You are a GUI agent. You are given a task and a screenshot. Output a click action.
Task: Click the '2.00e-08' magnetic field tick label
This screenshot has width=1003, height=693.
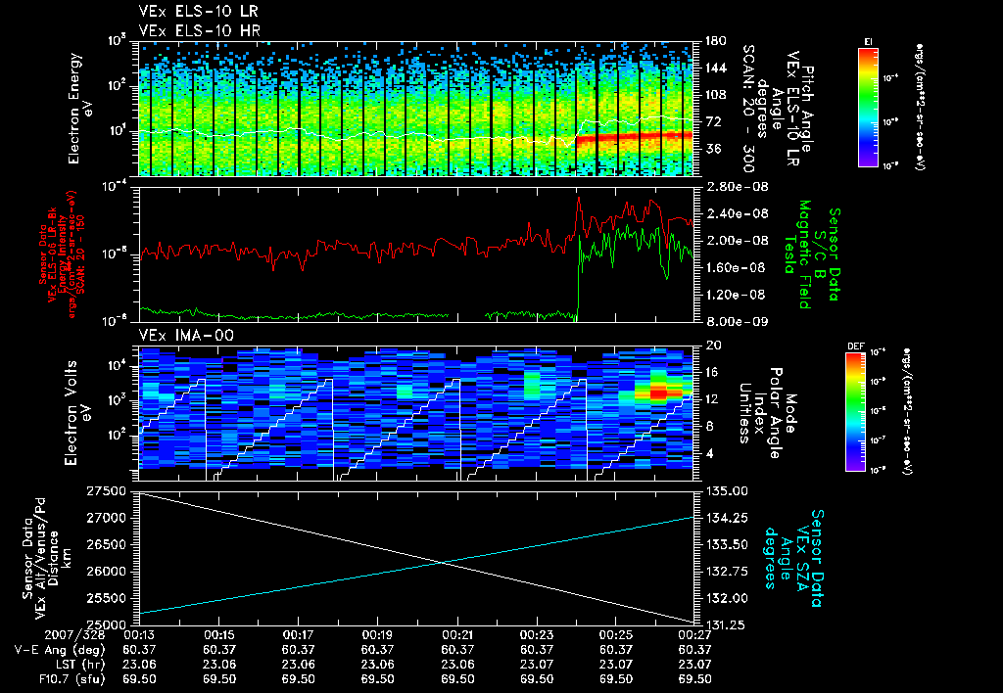click(x=738, y=241)
